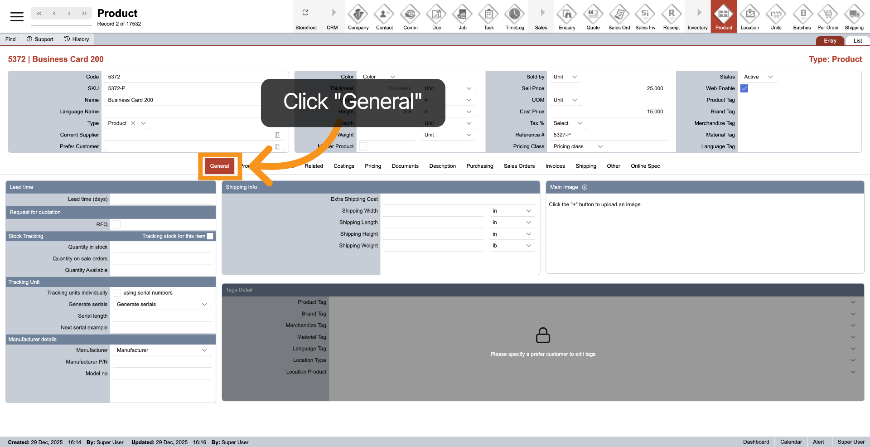The width and height of the screenshot is (870, 447).
Task: Open the Storefront external link icon
Action: [306, 13]
